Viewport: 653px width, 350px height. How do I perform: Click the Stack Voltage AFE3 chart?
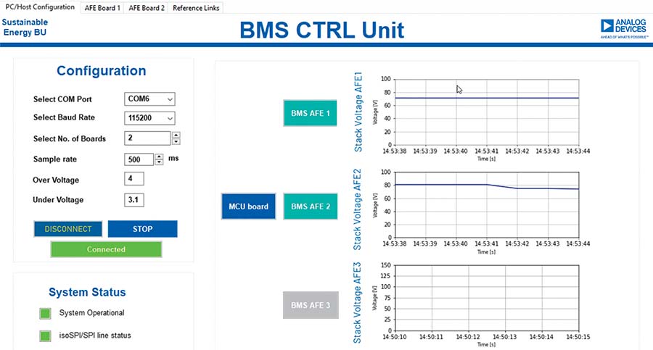point(486,298)
